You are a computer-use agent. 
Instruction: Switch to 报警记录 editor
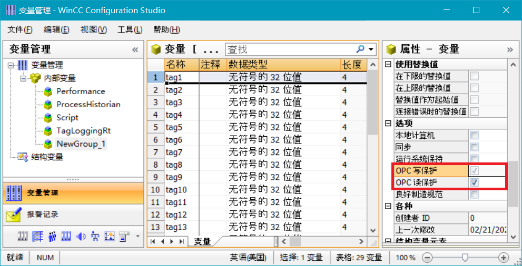74,214
